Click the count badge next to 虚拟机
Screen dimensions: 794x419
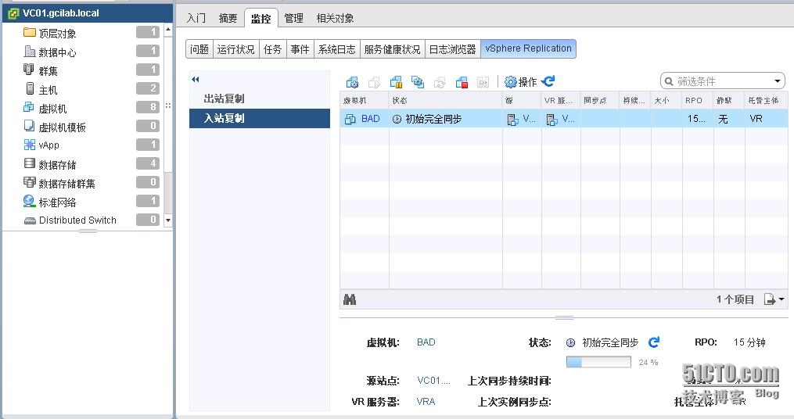148,107
